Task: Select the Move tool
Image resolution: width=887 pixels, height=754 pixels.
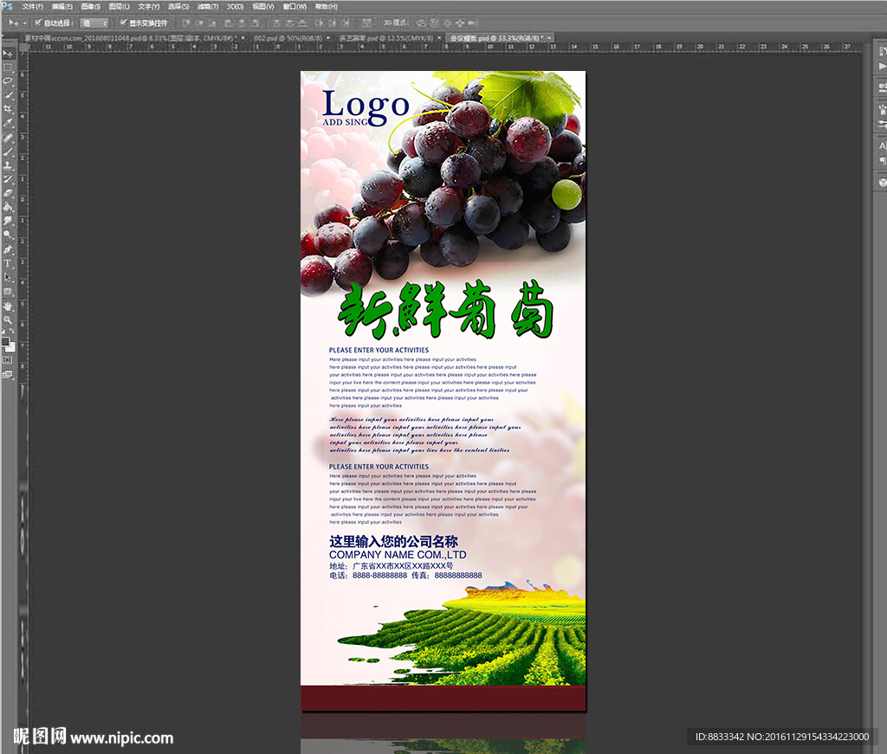Action: click(x=7, y=53)
